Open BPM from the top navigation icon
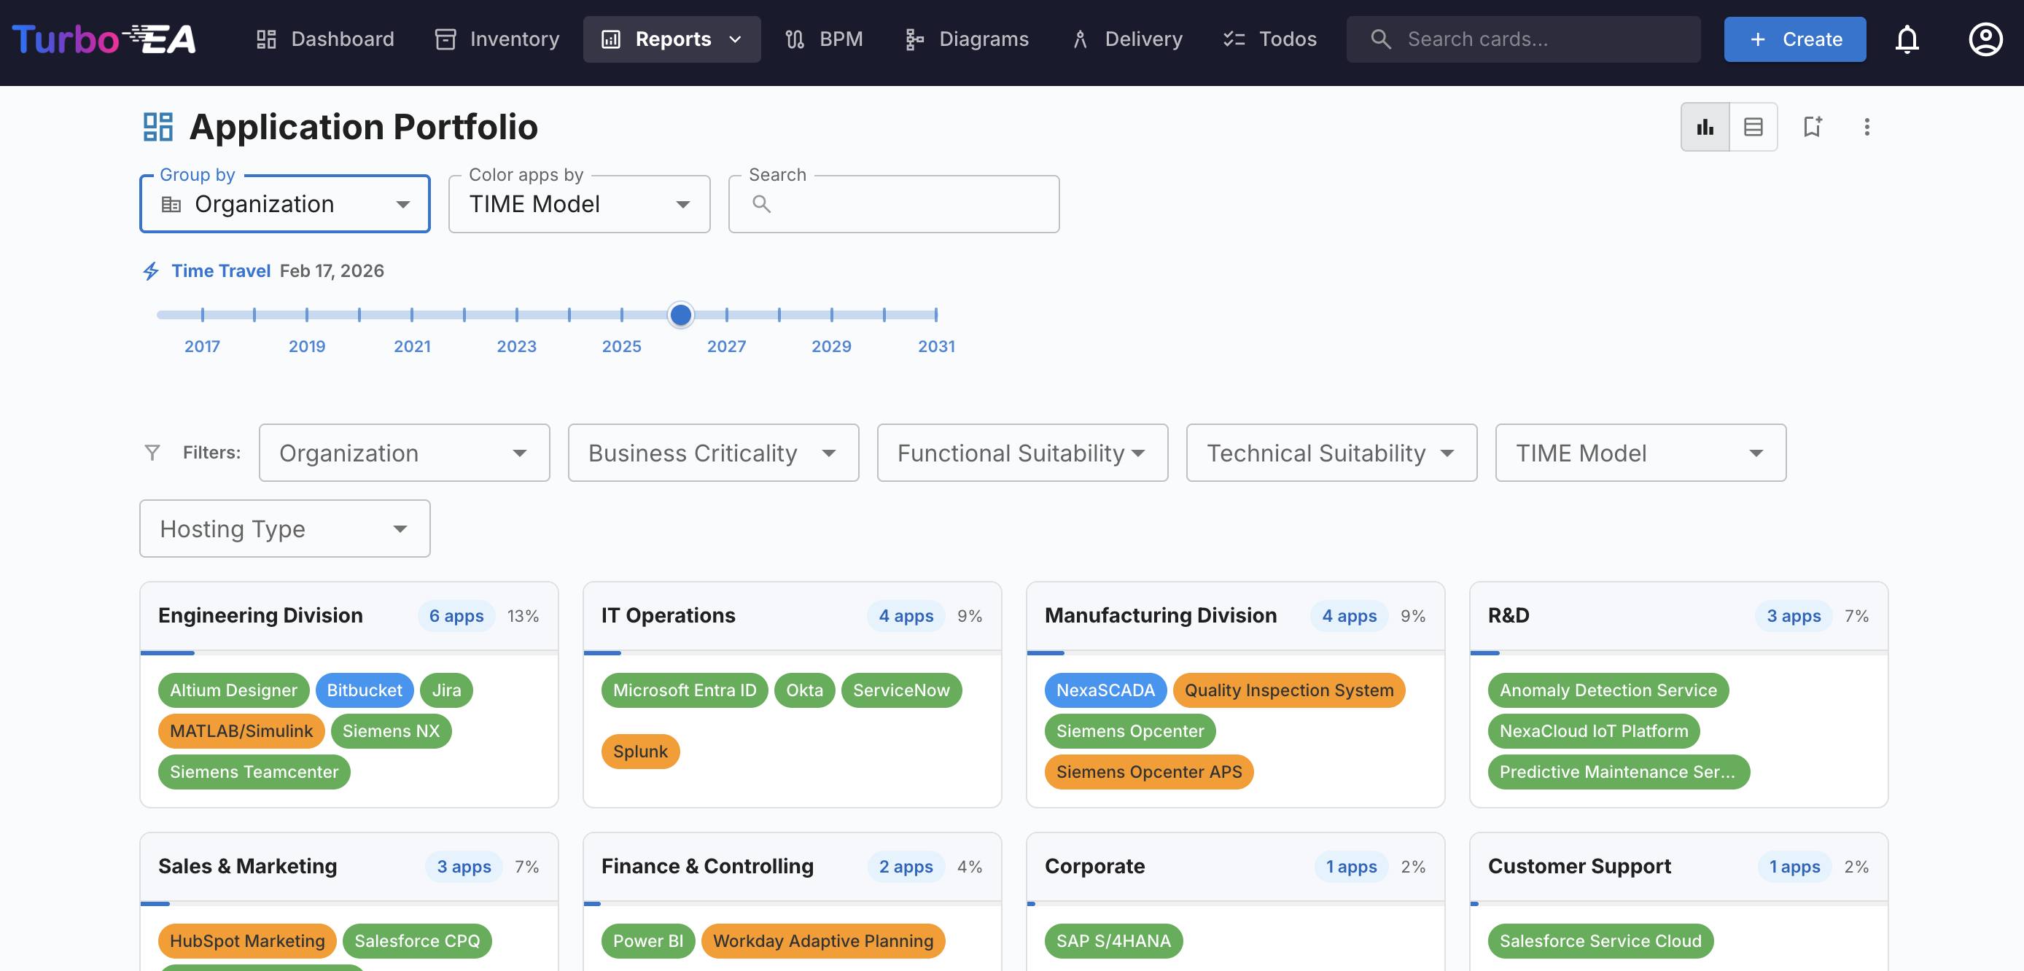2024x971 pixels. (823, 39)
